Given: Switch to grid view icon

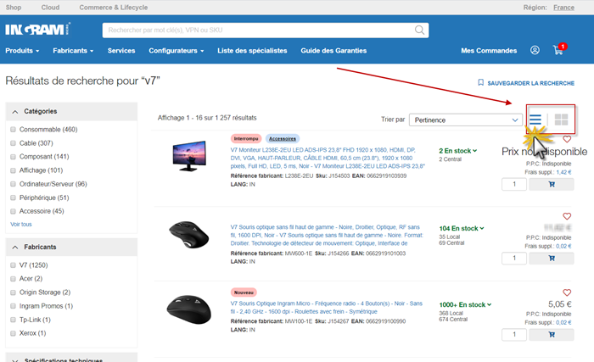Looking at the screenshot, I should click(x=561, y=120).
